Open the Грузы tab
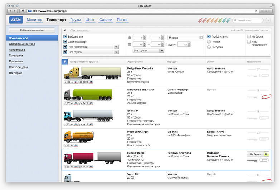The image size is (280, 190). [76, 20]
